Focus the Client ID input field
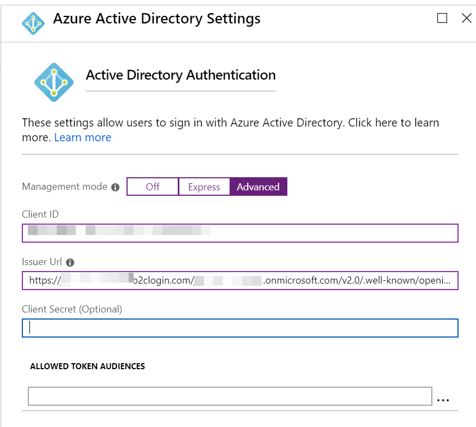Image resolution: width=476 pixels, height=427 pixels. (x=240, y=233)
